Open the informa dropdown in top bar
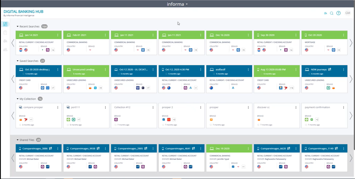Screen dimensions: 355x179 tap(177, 4)
